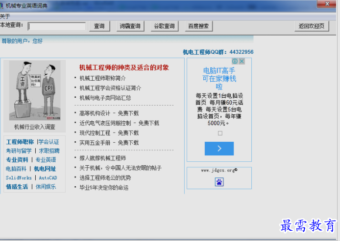Click the ad info icon
This screenshot has height=241, width=340.
pyautogui.click(x=235, y=61)
